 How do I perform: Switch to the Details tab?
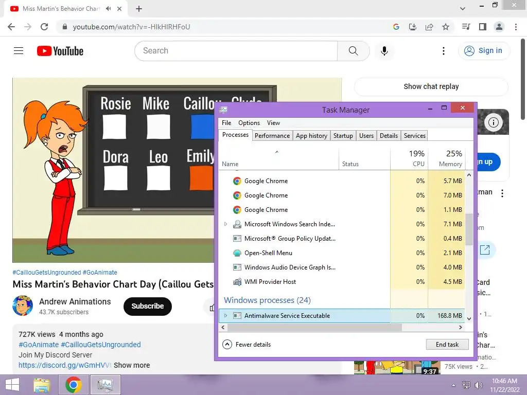[x=389, y=136]
